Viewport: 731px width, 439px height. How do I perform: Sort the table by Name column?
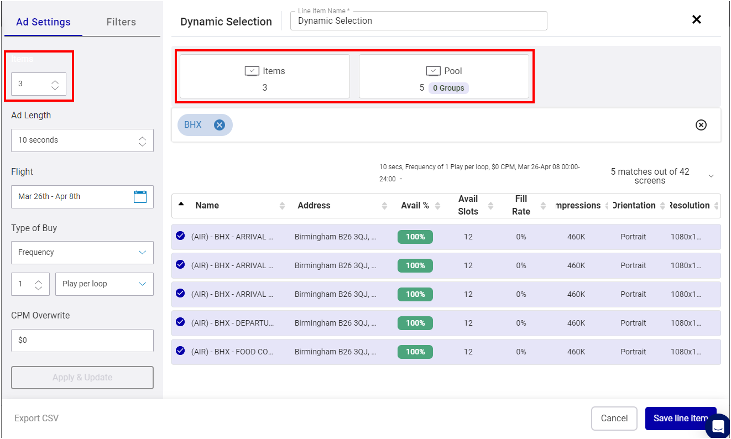click(x=207, y=206)
